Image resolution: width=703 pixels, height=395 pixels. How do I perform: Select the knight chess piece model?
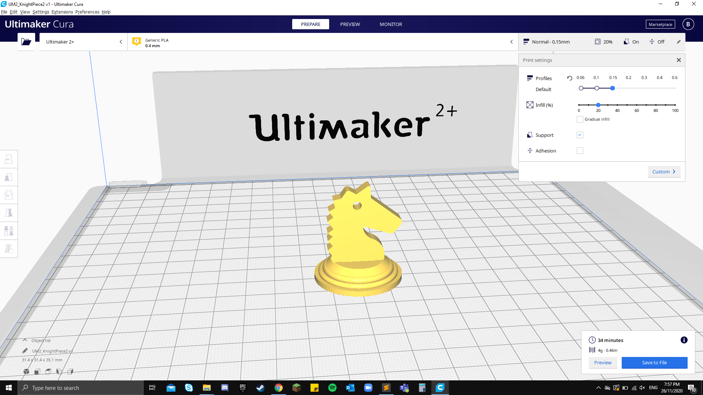pos(358,240)
